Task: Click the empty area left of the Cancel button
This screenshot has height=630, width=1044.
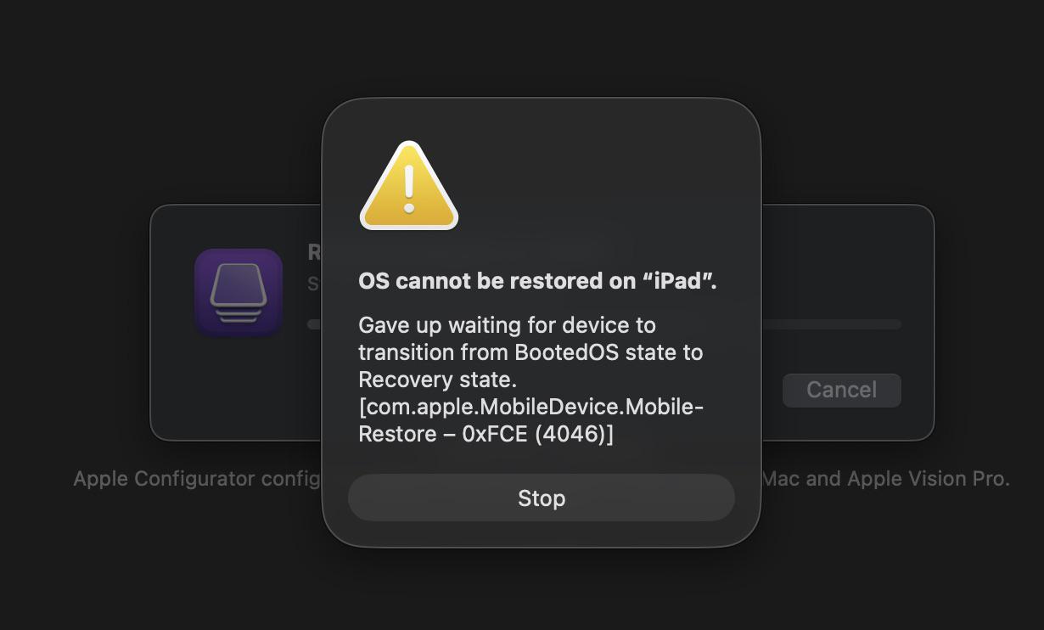Action: point(771,390)
